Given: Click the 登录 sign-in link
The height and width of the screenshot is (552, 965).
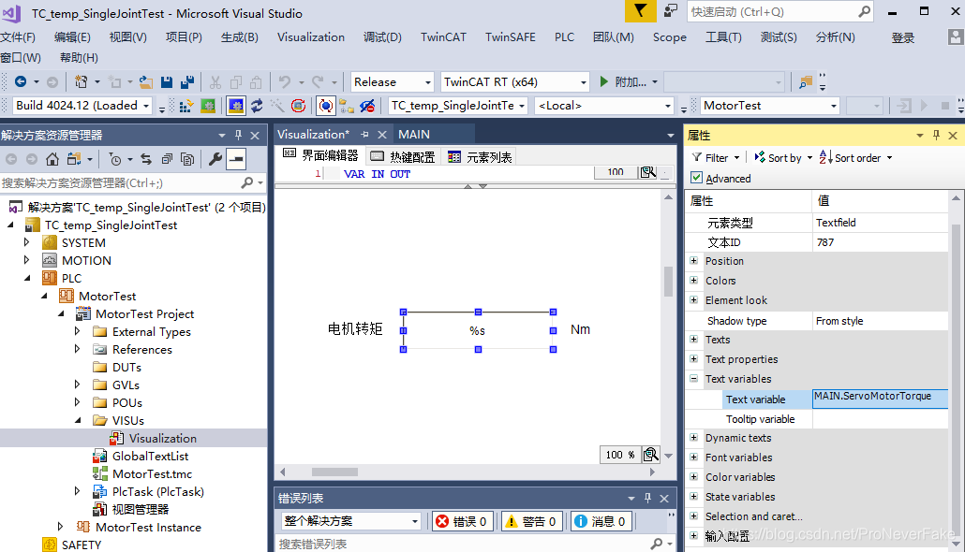Looking at the screenshot, I should [x=903, y=37].
